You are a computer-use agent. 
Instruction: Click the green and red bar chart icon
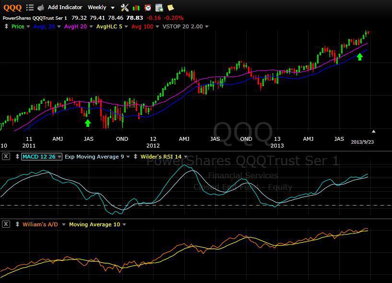point(136,7)
